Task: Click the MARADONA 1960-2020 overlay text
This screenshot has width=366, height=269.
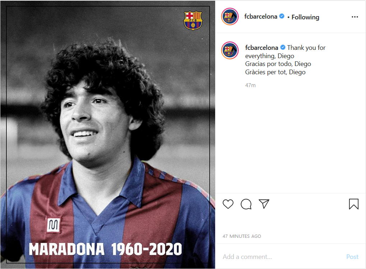Action: tap(105, 249)
